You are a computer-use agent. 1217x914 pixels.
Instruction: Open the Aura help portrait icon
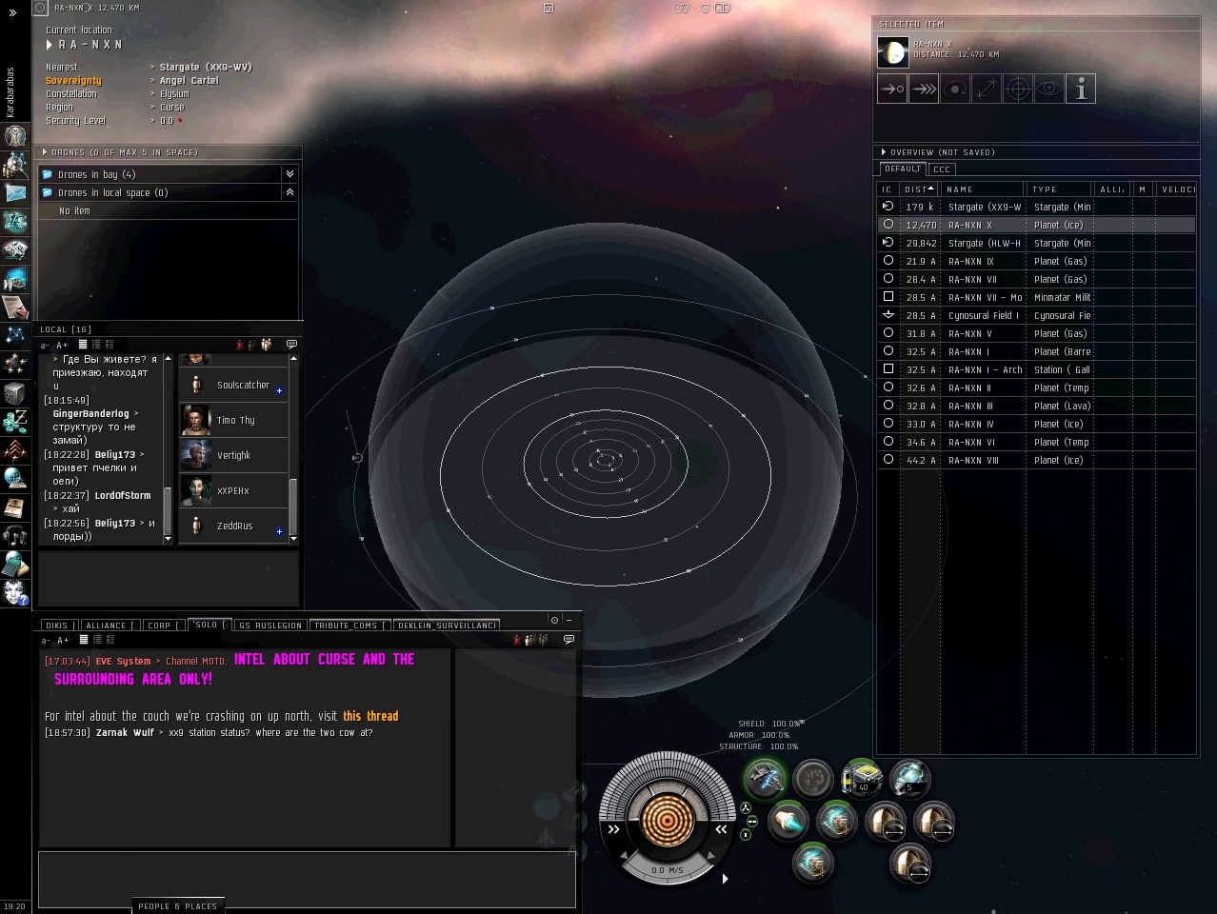[x=14, y=592]
